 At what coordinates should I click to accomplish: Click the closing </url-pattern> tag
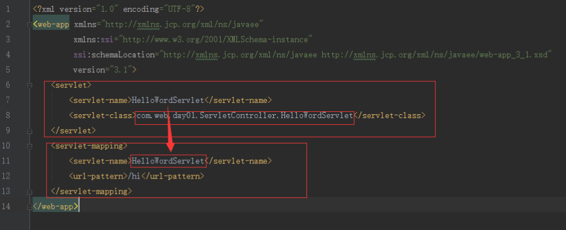click(x=173, y=176)
